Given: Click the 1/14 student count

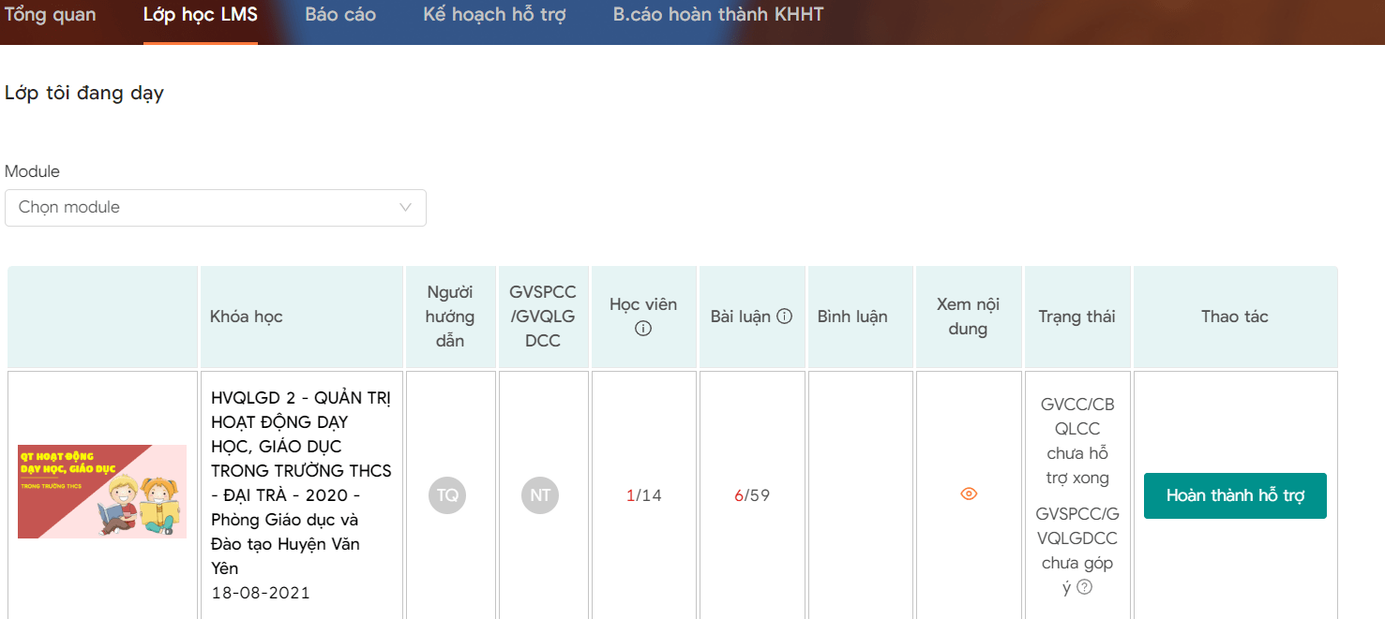Looking at the screenshot, I should (644, 495).
